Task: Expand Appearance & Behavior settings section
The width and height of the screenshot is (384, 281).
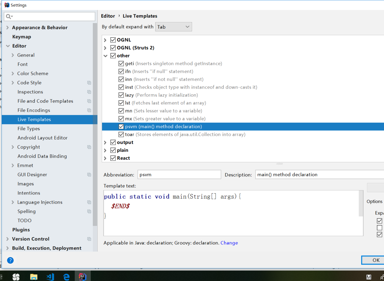Action: coord(8,27)
